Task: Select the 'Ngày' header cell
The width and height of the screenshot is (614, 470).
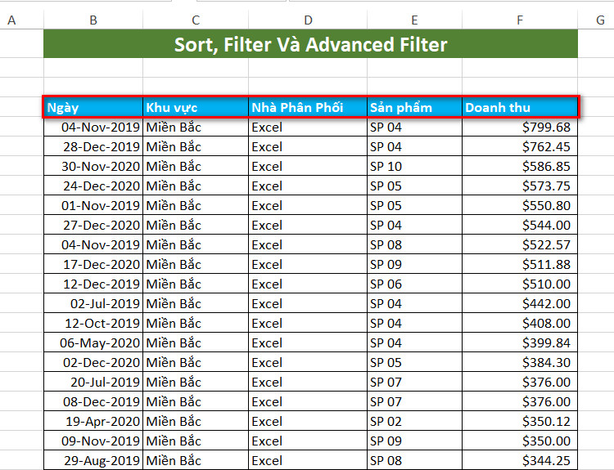Action: tap(93, 107)
